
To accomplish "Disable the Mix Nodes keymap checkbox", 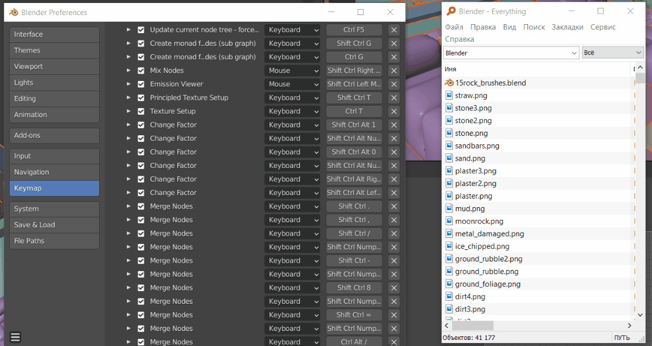I will [x=141, y=71].
